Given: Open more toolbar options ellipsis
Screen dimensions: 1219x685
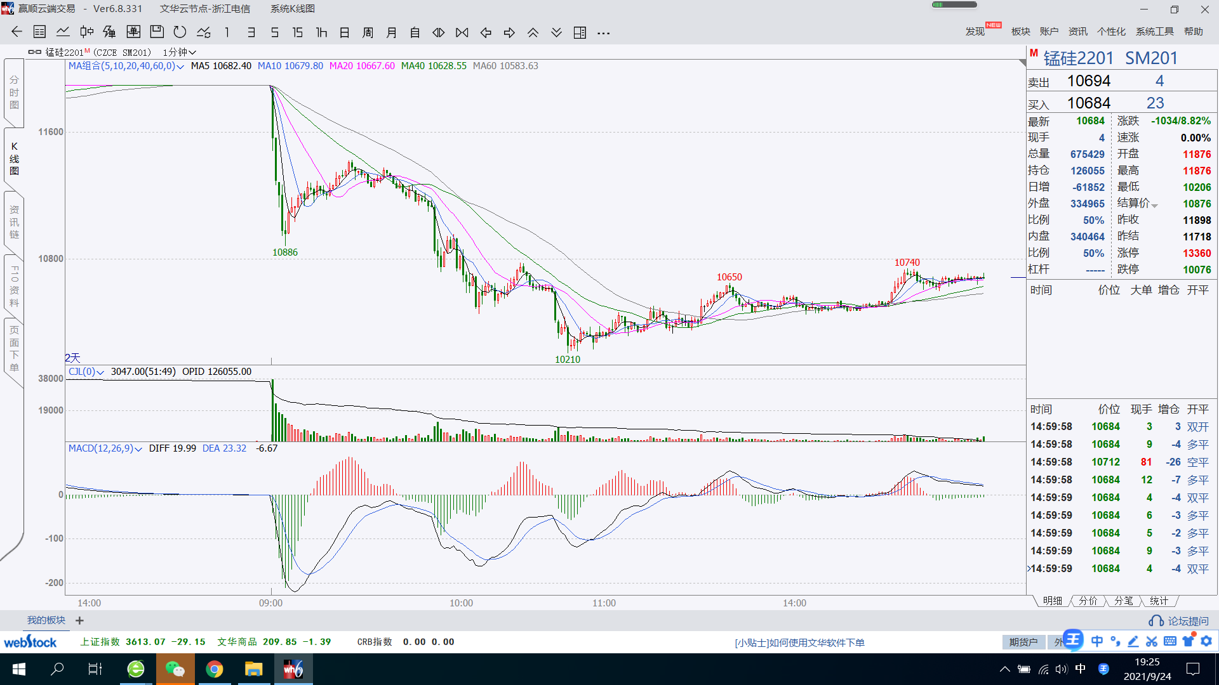Looking at the screenshot, I should [x=603, y=32].
